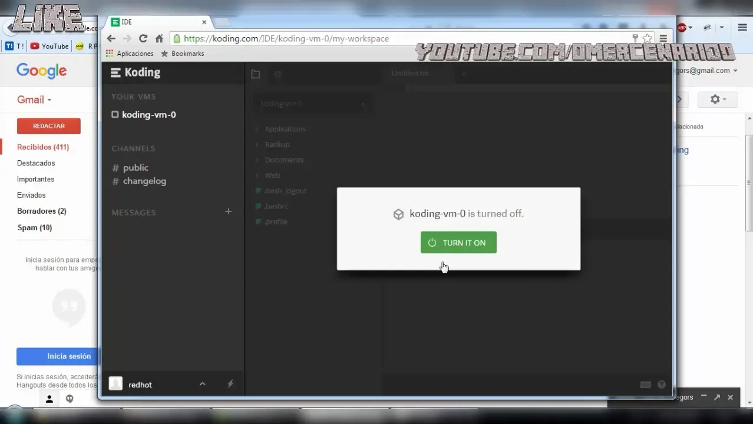The image size is (753, 424).
Task: Click the keyboard shortcuts icon in Koding footer
Action: click(x=645, y=385)
